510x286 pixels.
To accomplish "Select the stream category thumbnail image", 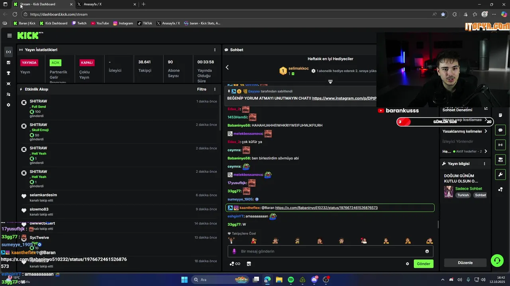I will (449, 192).
